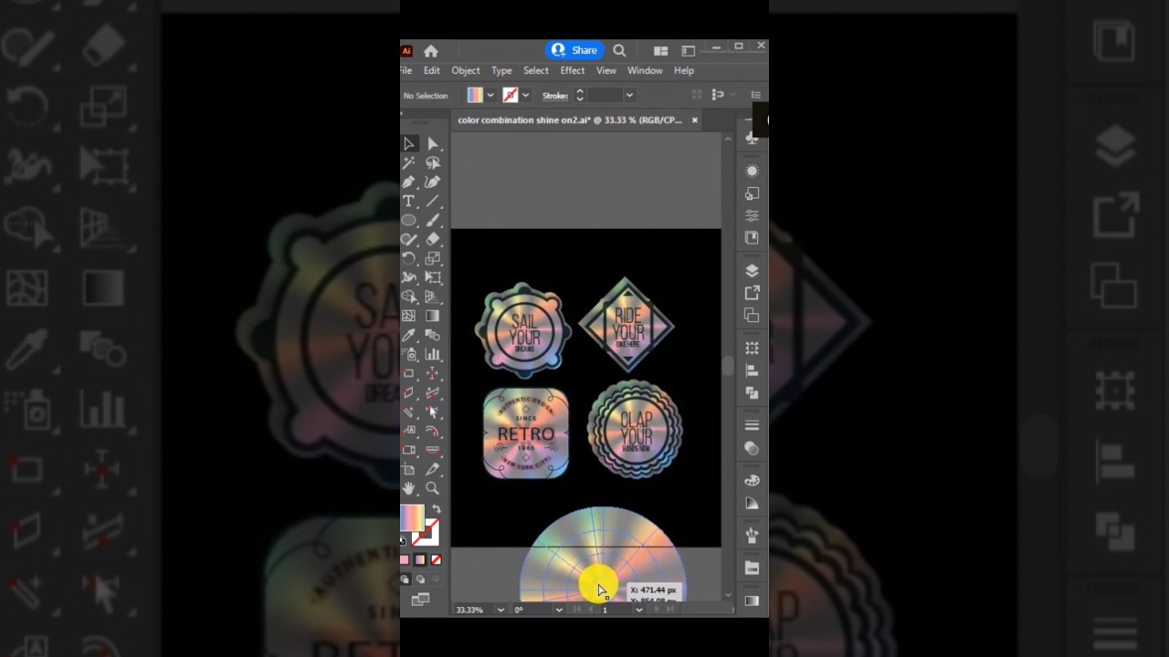Click the blue Share button
This screenshot has height=657, width=1169.
(574, 50)
